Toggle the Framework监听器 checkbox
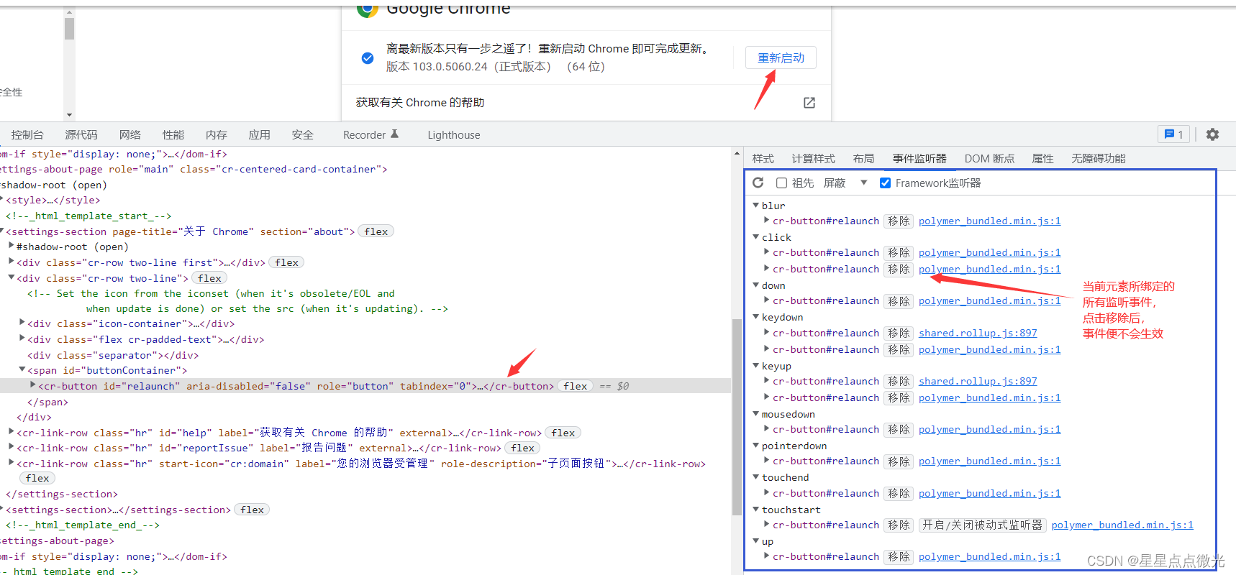Screen dimensions: 1236x575 tap(885, 183)
